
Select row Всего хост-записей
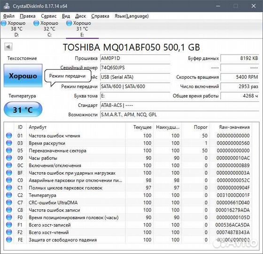click(128, 225)
